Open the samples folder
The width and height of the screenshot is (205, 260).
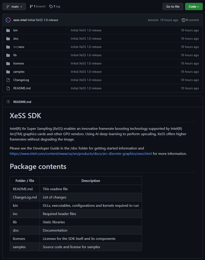[x=19, y=72]
